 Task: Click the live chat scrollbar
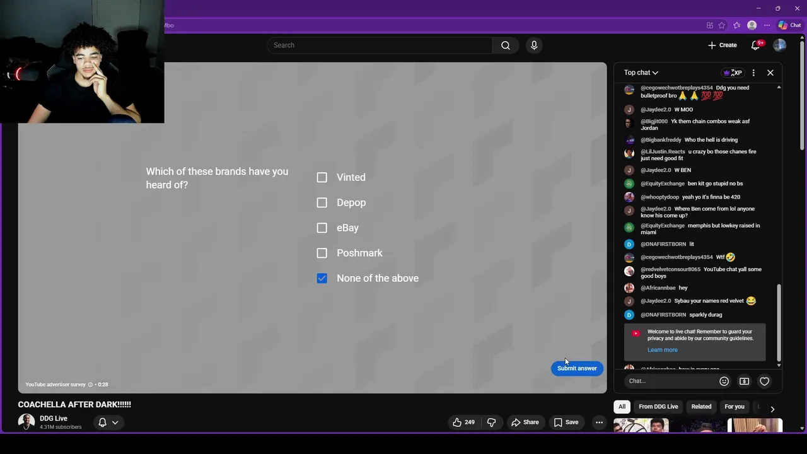[779, 322]
